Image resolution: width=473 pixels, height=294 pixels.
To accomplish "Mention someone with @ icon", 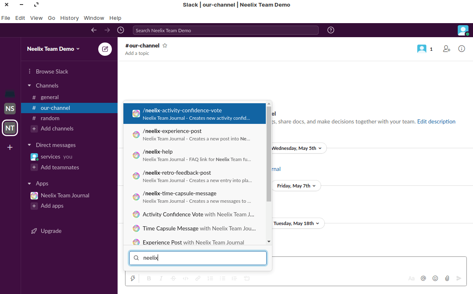I will (x=423, y=278).
